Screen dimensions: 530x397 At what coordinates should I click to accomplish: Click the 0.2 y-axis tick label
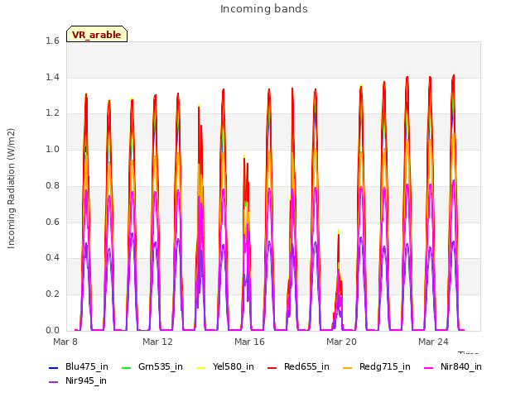coord(52,294)
